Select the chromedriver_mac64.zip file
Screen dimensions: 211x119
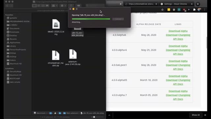tap(56, 59)
